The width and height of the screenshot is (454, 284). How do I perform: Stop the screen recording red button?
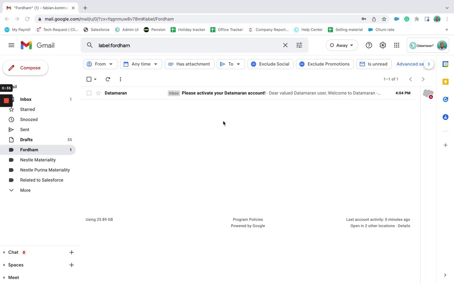6,100
